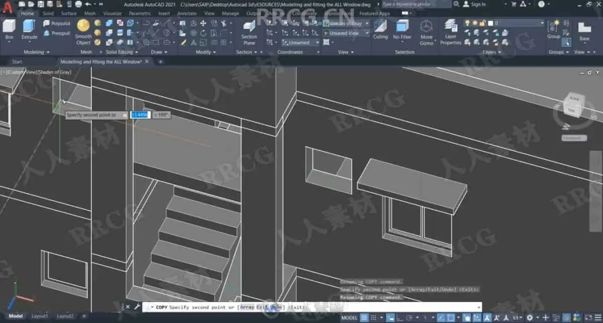Switch to the Mesh ribbon tab
The image size is (603, 323).
coord(90,14)
